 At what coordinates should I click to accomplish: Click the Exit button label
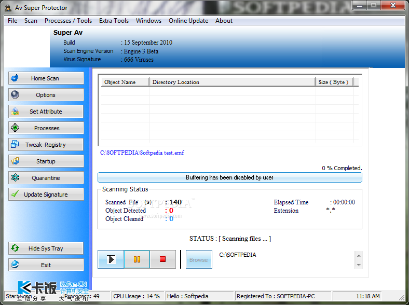(46, 265)
